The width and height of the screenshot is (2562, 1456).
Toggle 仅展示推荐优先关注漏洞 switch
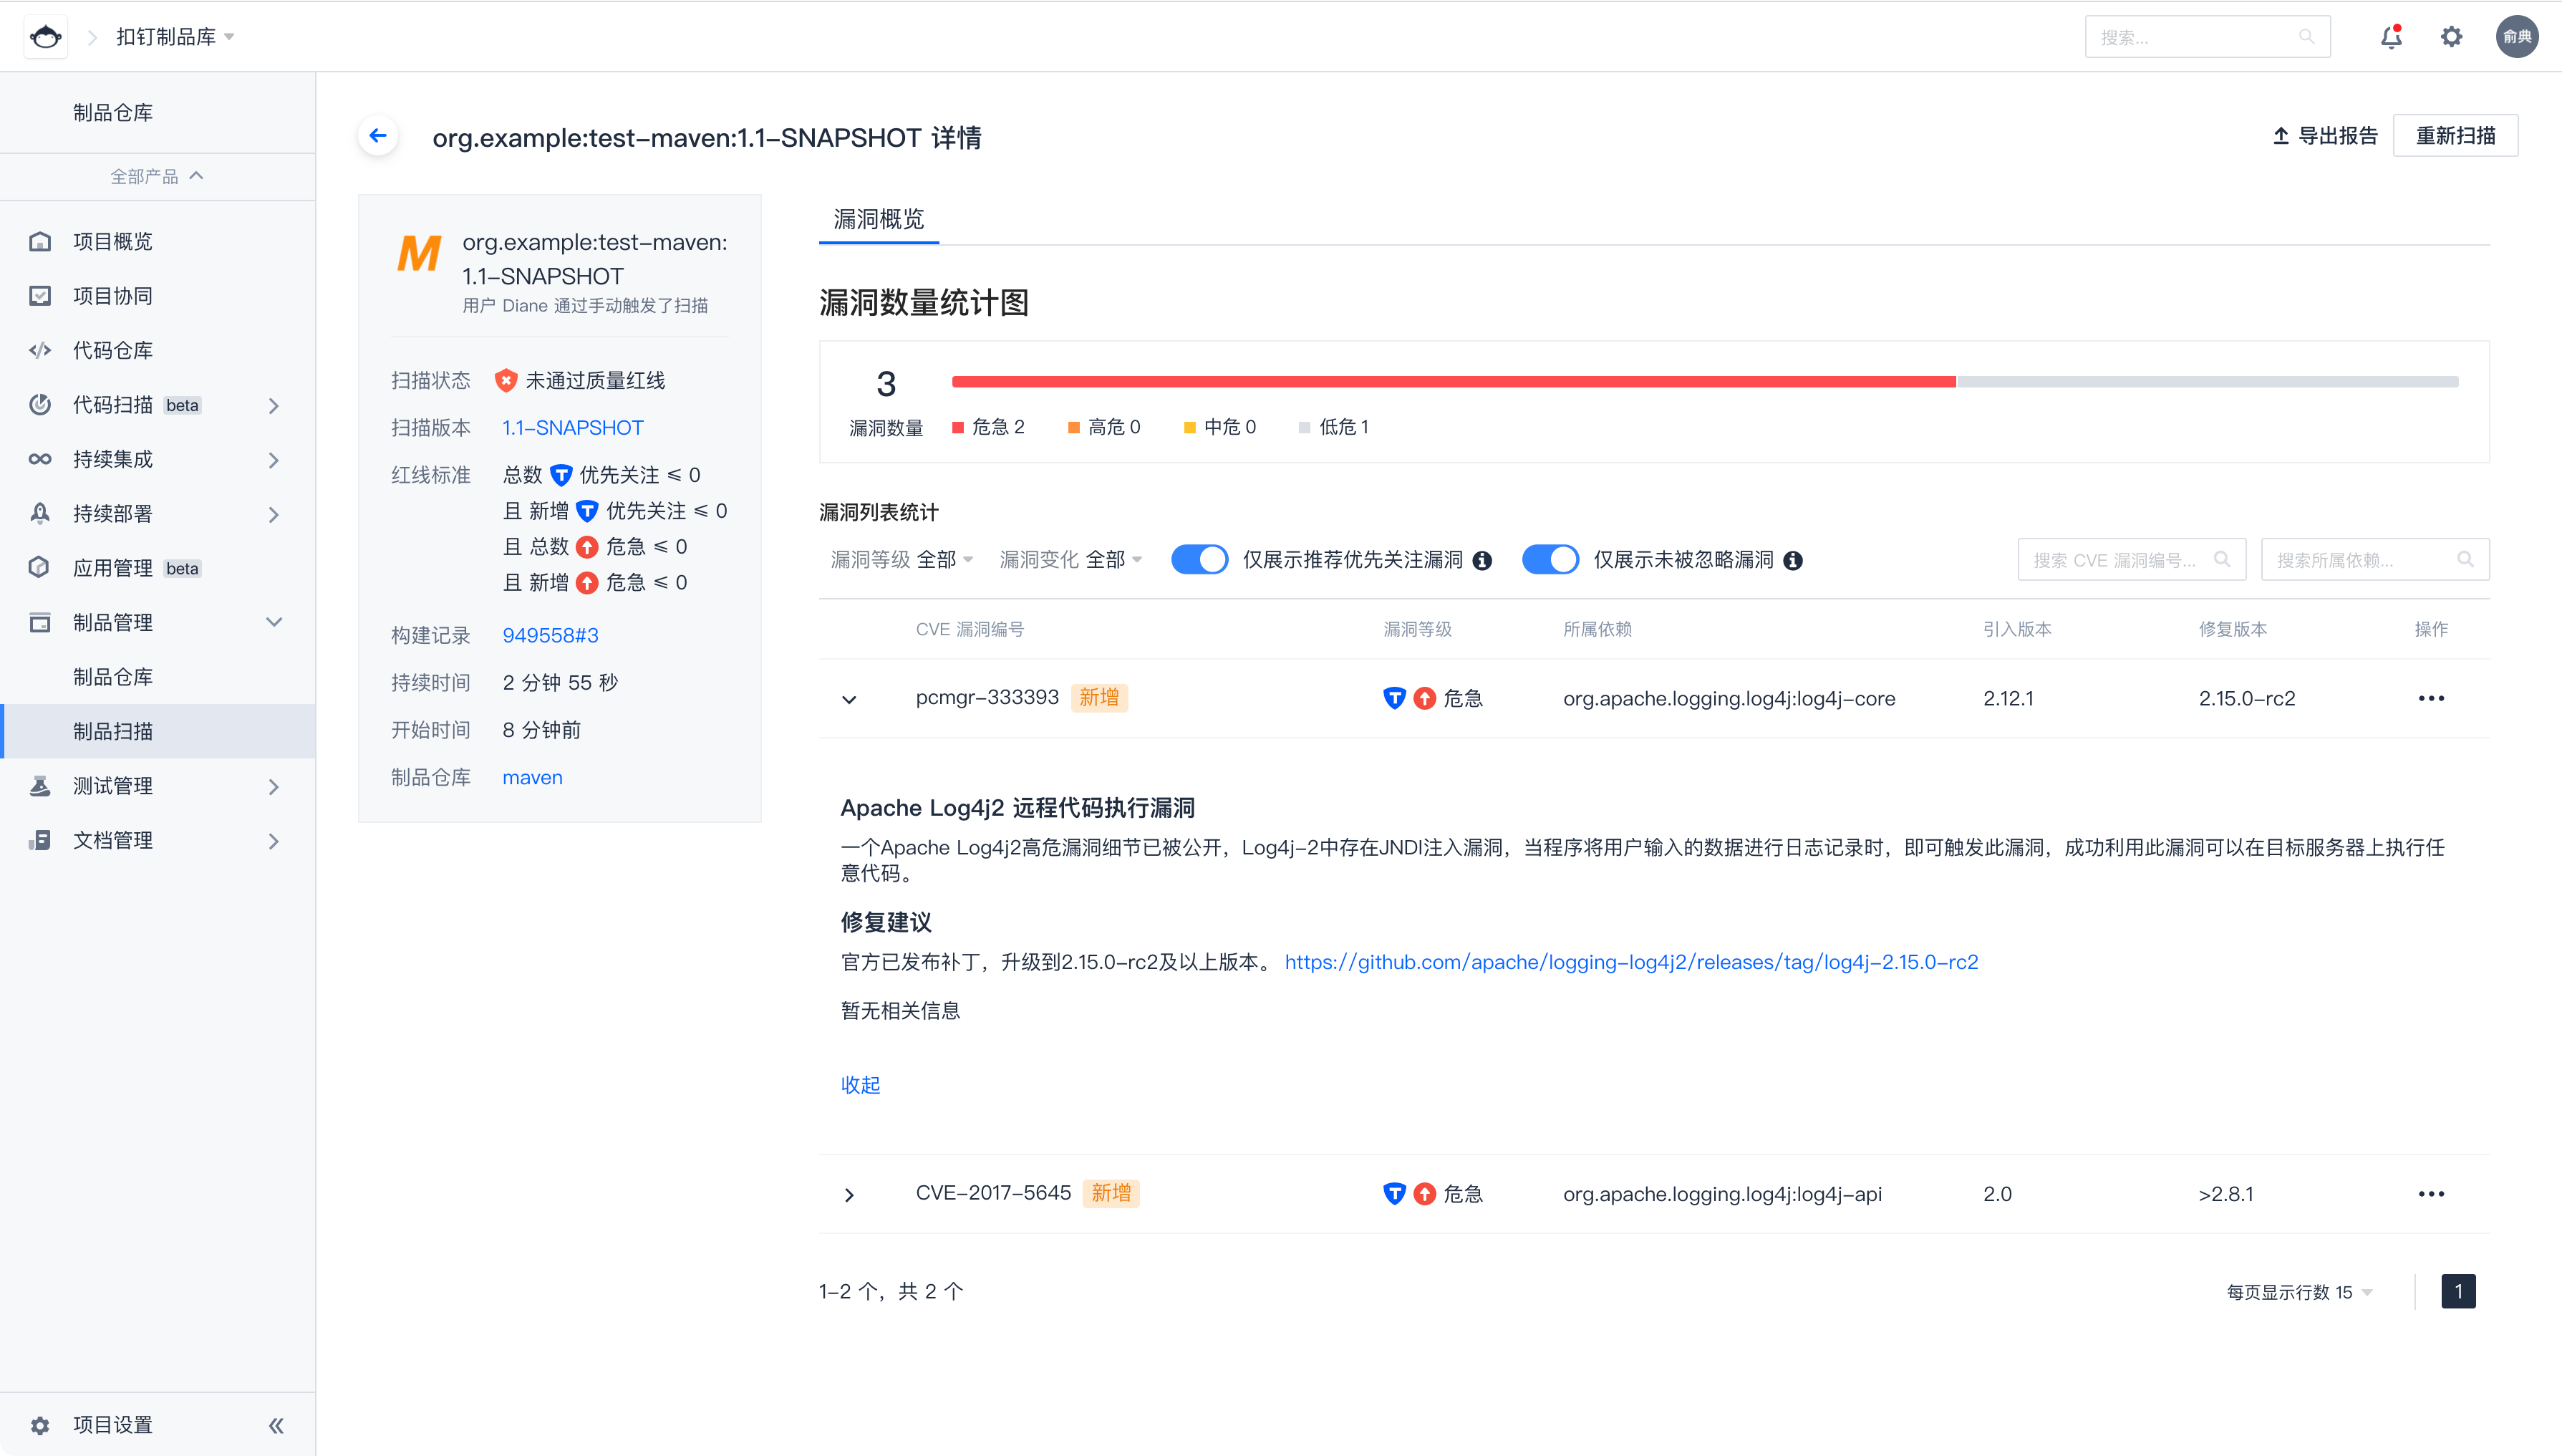point(1199,560)
